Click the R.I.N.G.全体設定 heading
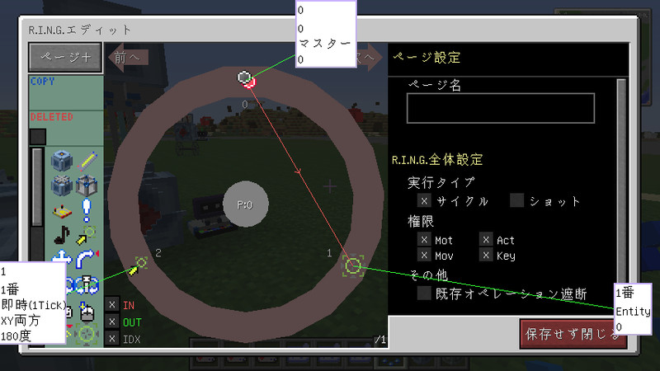Viewport: 660px width, 371px height. click(x=437, y=159)
